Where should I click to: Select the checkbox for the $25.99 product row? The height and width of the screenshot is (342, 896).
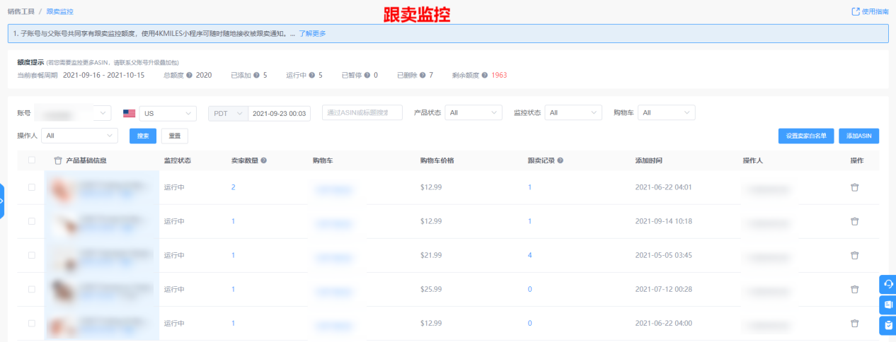click(31, 289)
